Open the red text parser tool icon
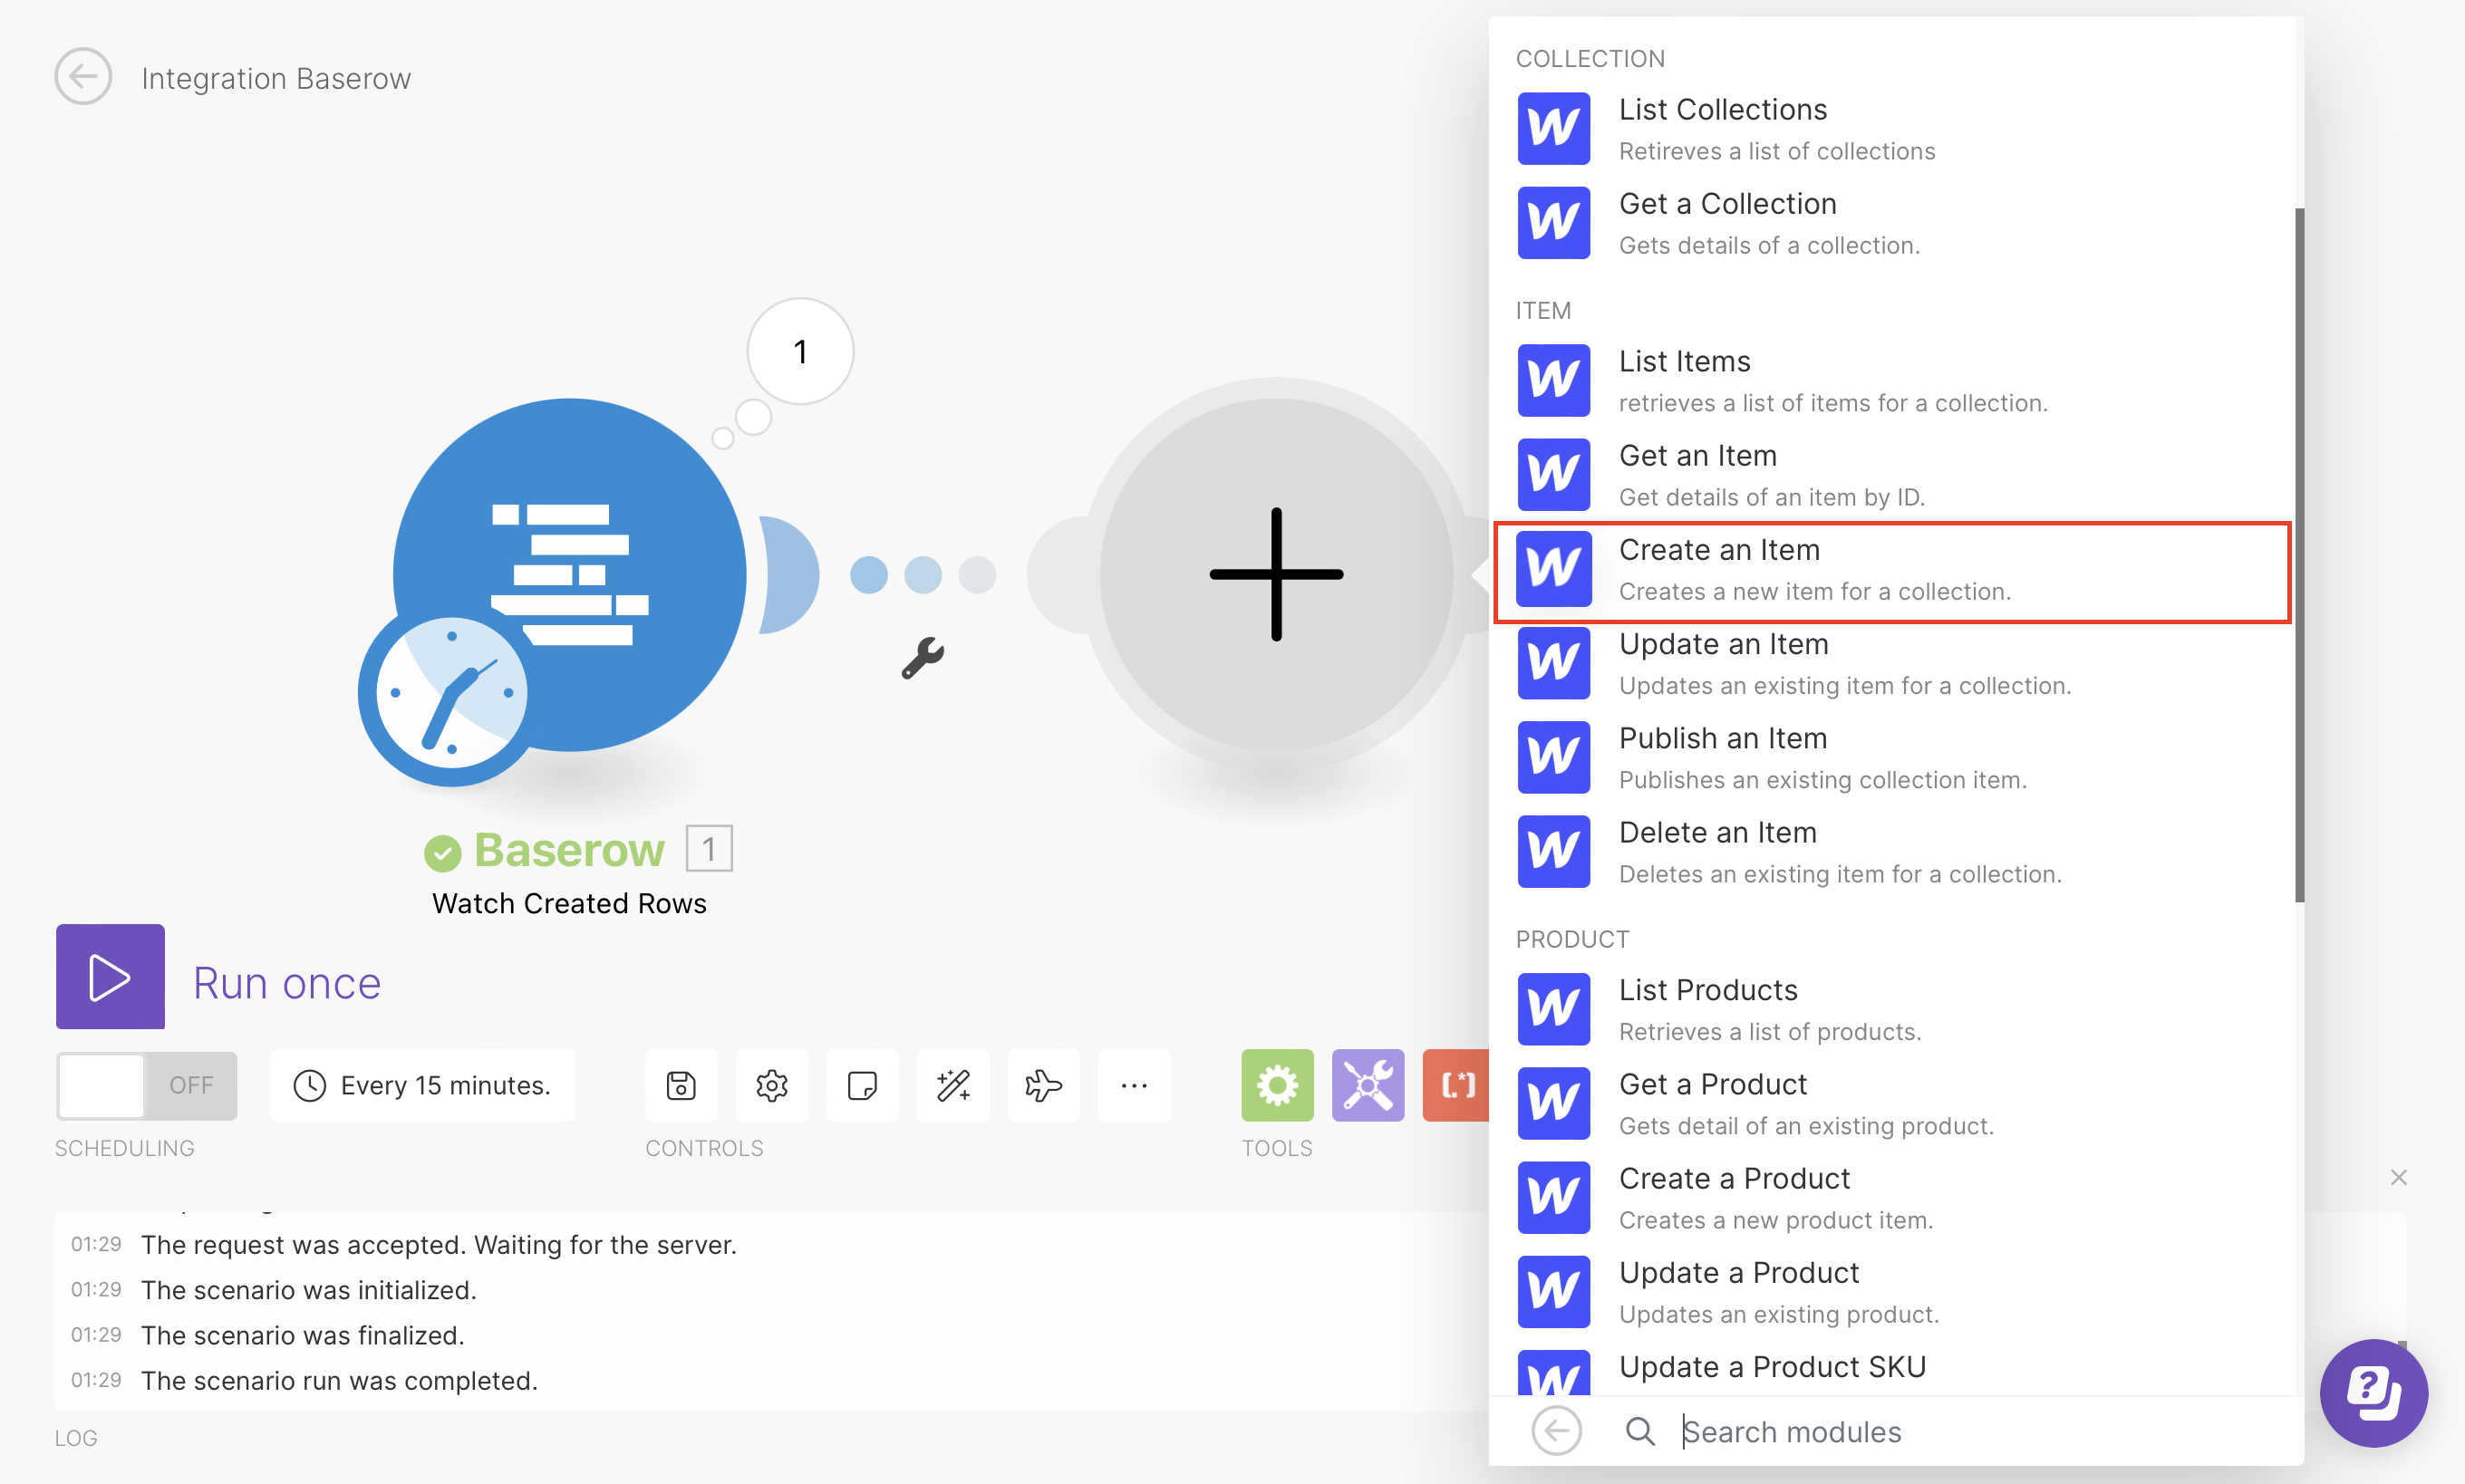The width and height of the screenshot is (2465, 1484). tap(1457, 1086)
